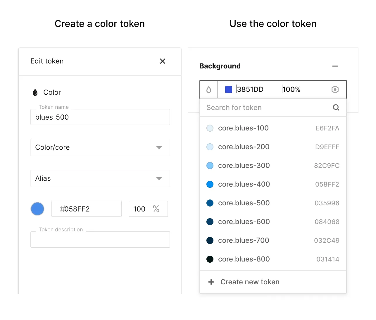Viewport: 376px width, 320px height.
Task: Click the core.blues-600 color dot
Action: [210, 222]
